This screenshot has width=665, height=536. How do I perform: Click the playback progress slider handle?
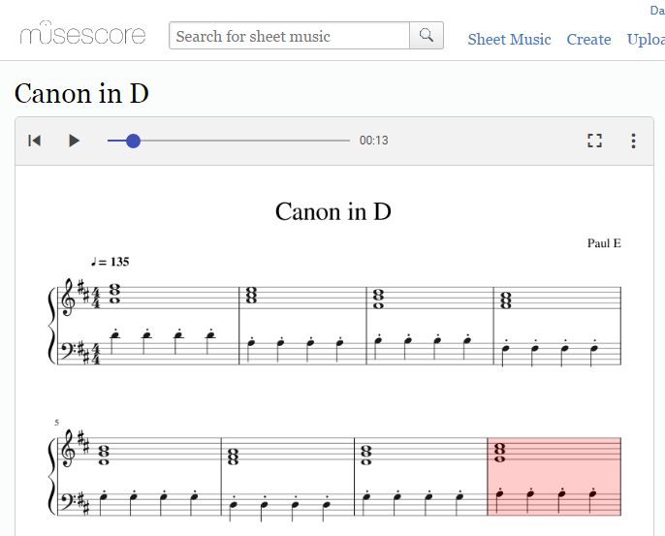[x=133, y=141]
